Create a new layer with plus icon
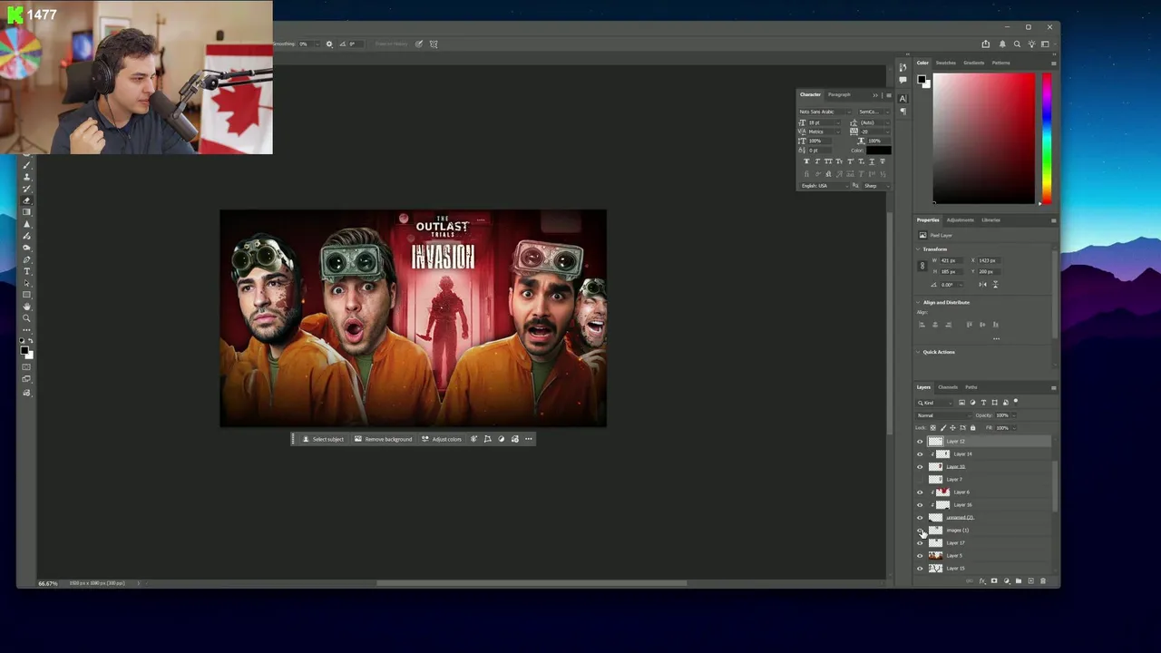This screenshot has height=653, width=1161. click(1030, 580)
